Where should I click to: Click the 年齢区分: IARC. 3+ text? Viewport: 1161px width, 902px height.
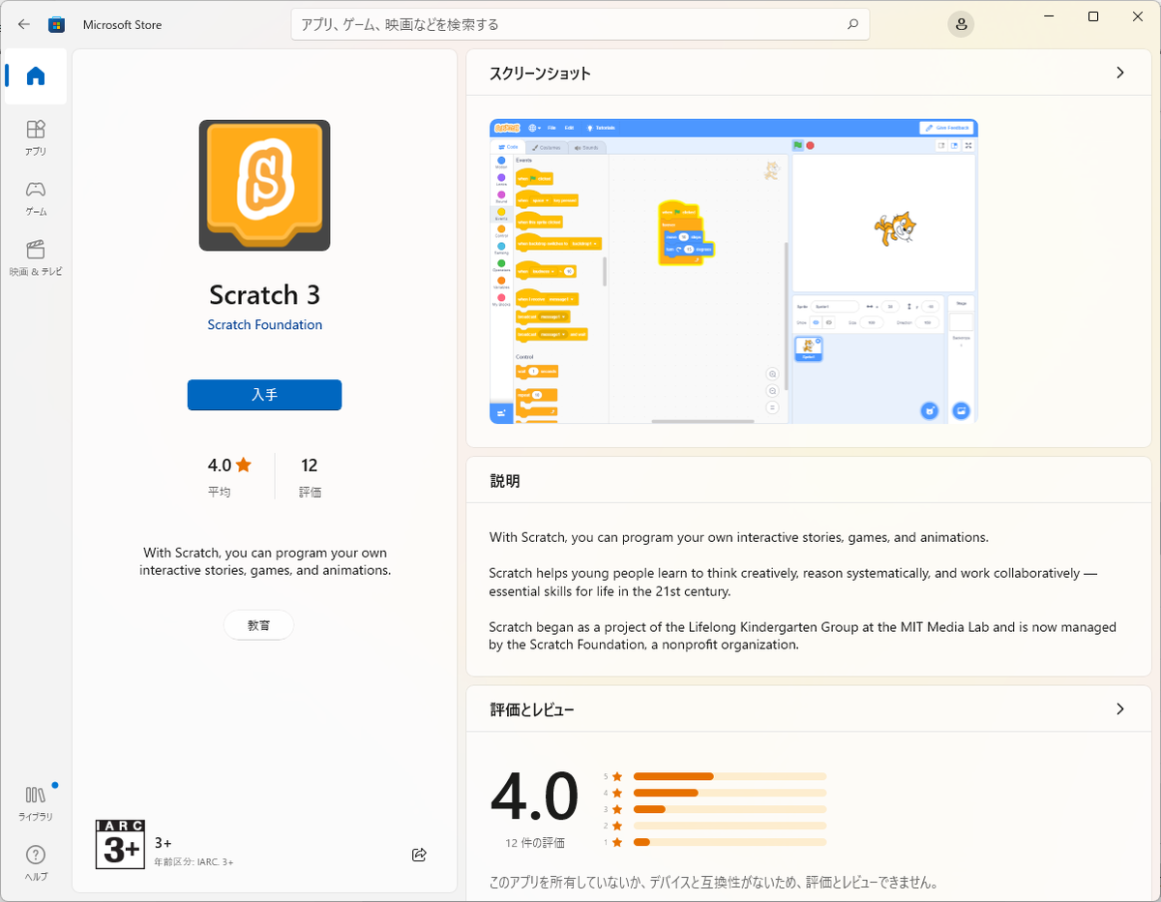point(193,861)
